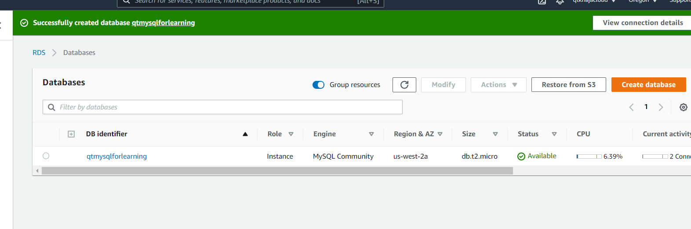The height and width of the screenshot is (229, 691).
Task: Go to RDS breadcrumb link
Action: tap(39, 53)
